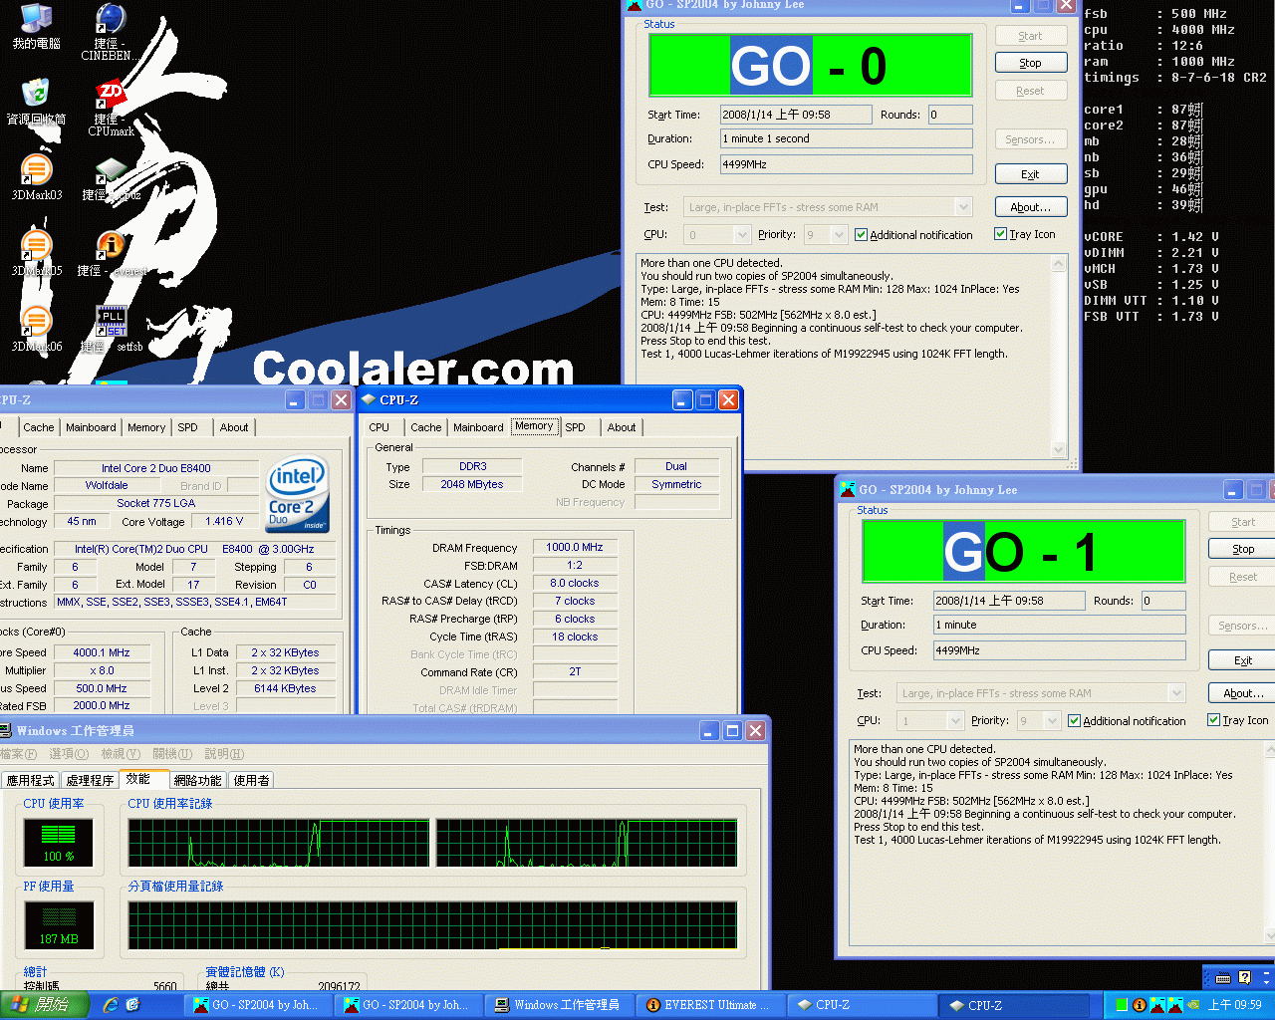Open the applications tab in Task Manager
The height and width of the screenshot is (1020, 1275).
pos(31,780)
